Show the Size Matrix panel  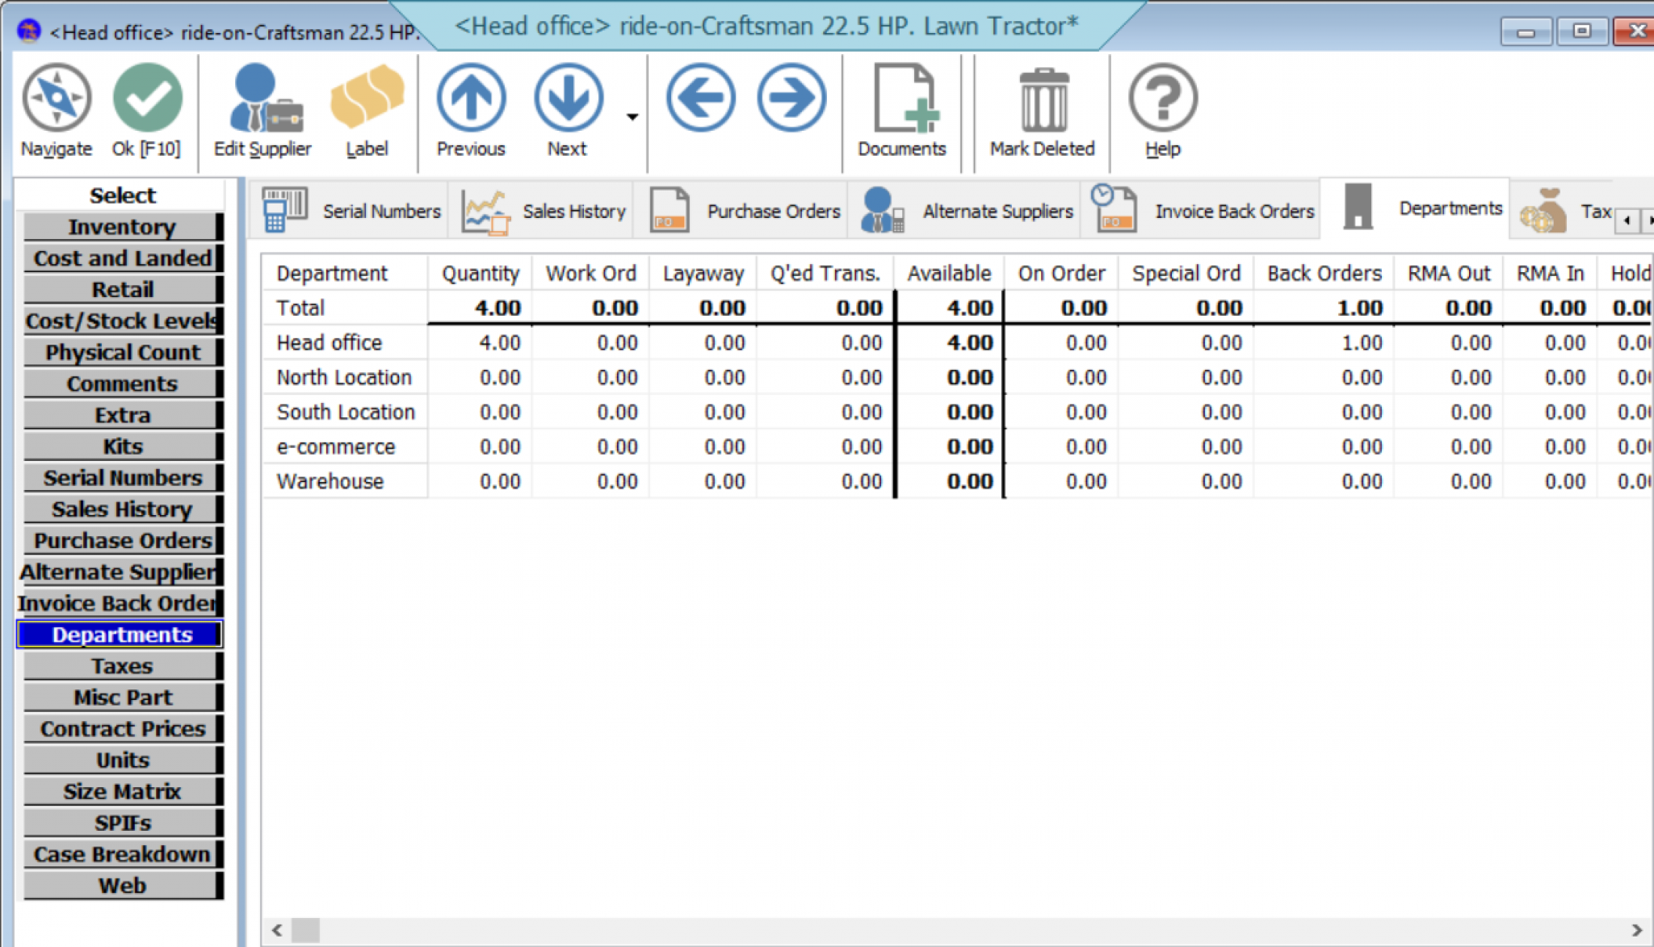122,791
